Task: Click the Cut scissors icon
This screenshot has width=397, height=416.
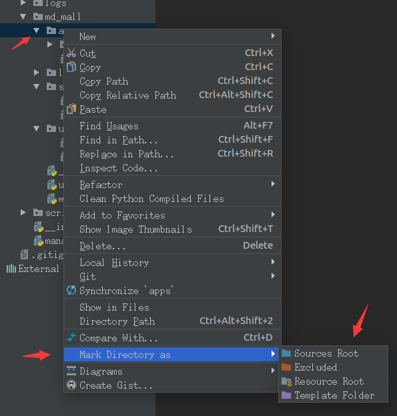Action: (x=71, y=53)
